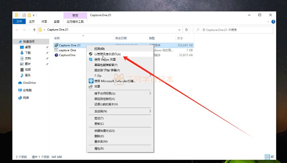Open Grant access to (授予访问权限) submenu
The height and width of the screenshot is (163, 287).
pyautogui.click(x=120, y=94)
